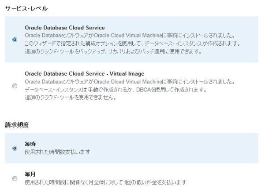This screenshot has width=265, height=196.
Task: Click the このウィザードで指定された構成オプション description line
Action: pyautogui.click(x=132, y=43)
